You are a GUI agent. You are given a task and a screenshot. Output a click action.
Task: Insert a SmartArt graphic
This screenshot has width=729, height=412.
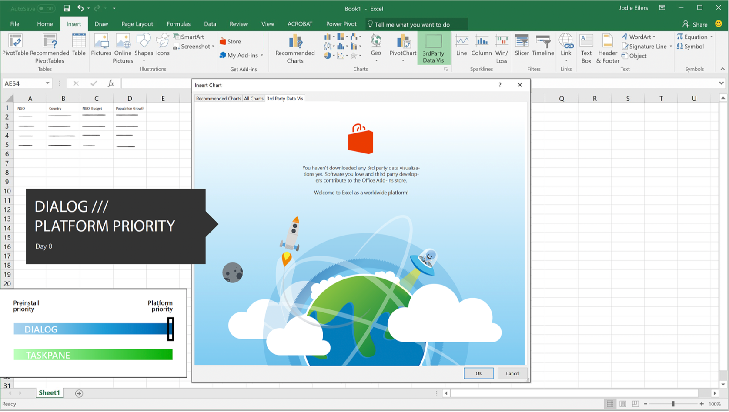pos(188,37)
